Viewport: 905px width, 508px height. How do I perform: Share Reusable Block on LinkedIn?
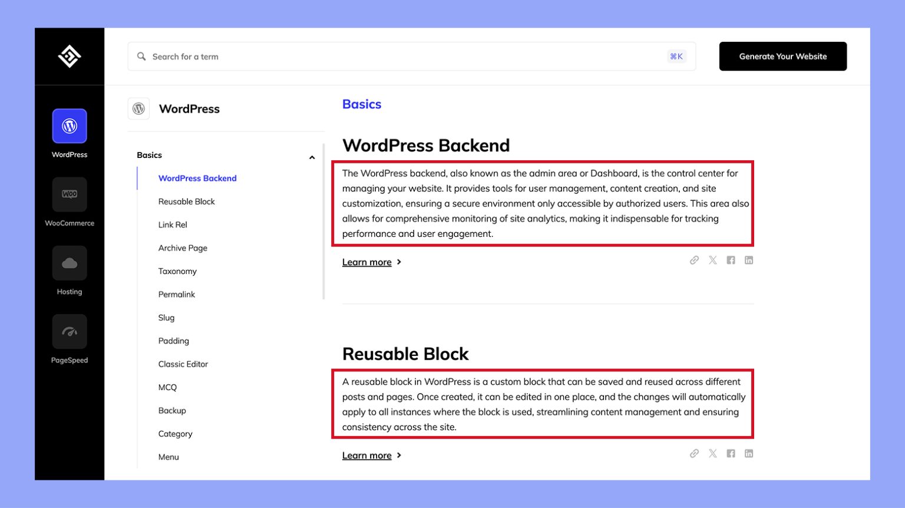(748, 453)
